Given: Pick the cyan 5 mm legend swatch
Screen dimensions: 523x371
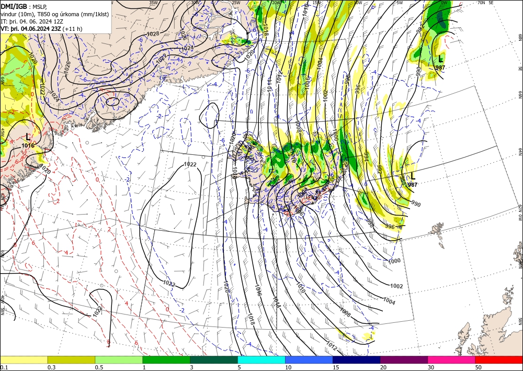Looking at the screenshot, I should coord(261,359).
